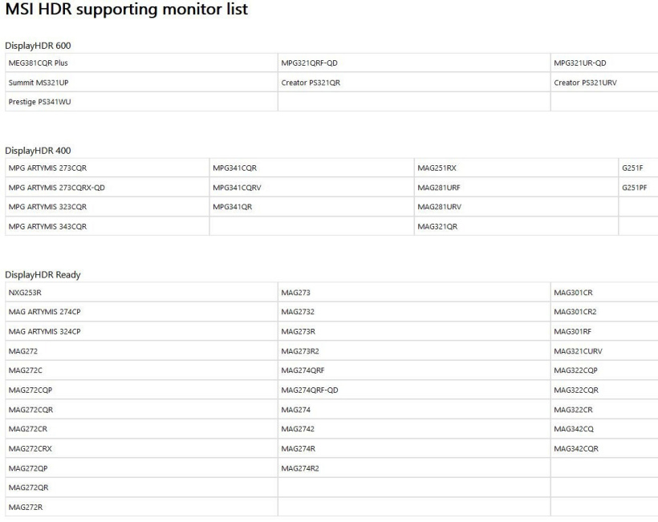Click the MAG272CRX entry
This screenshot has height=522, width=658.
click(30, 449)
